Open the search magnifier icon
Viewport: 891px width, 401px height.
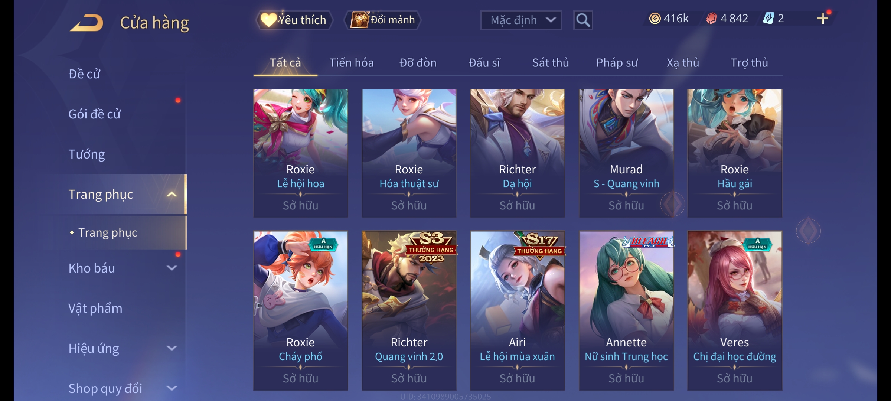coord(583,20)
